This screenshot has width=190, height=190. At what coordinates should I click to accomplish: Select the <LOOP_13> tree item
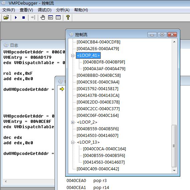click(88, 142)
